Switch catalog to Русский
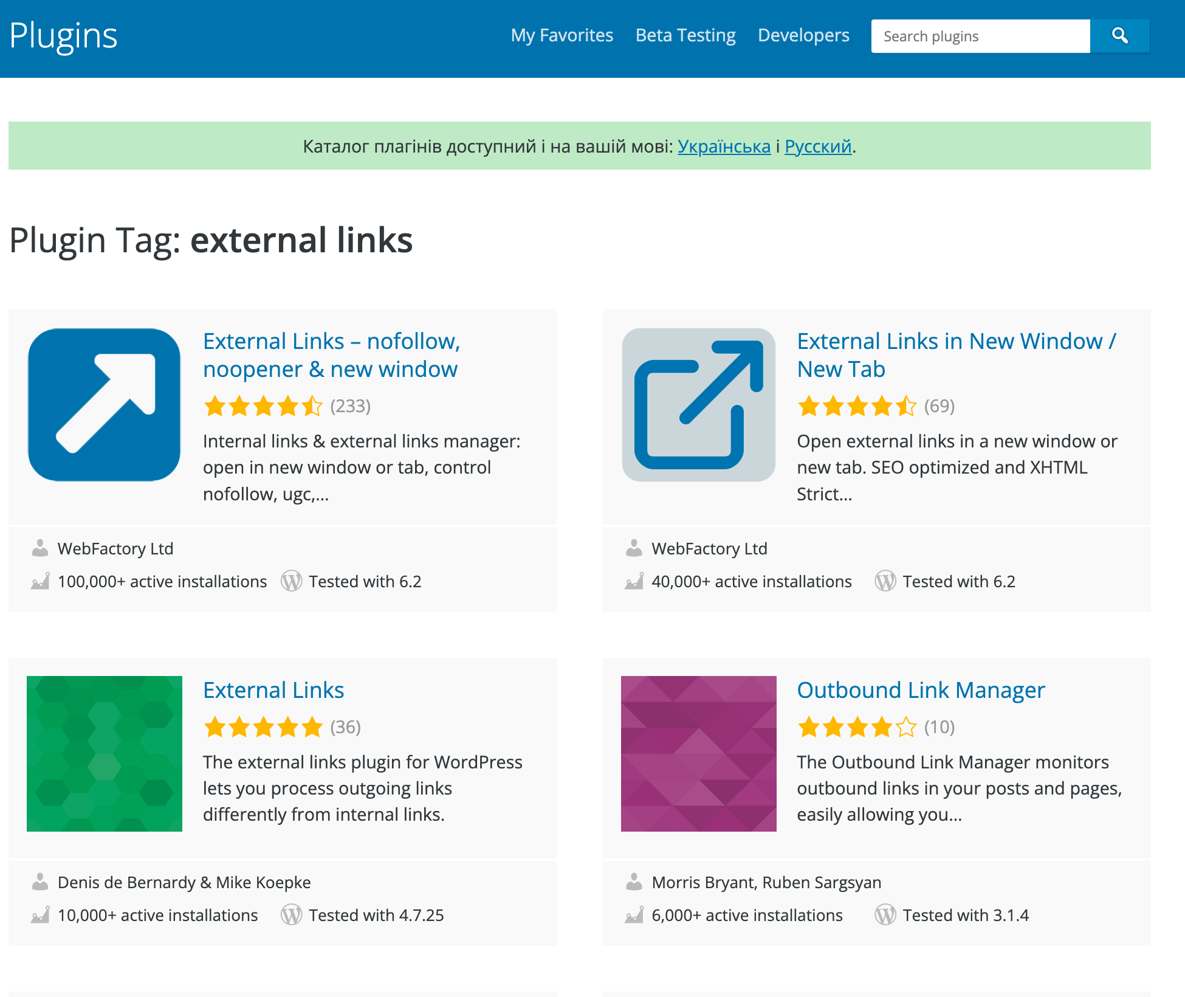Screen dimensions: 1185x997 (818, 147)
